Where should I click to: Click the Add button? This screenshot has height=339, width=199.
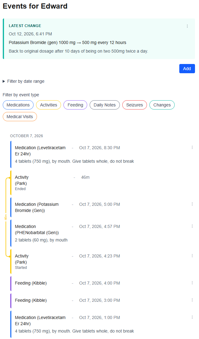coord(187,69)
